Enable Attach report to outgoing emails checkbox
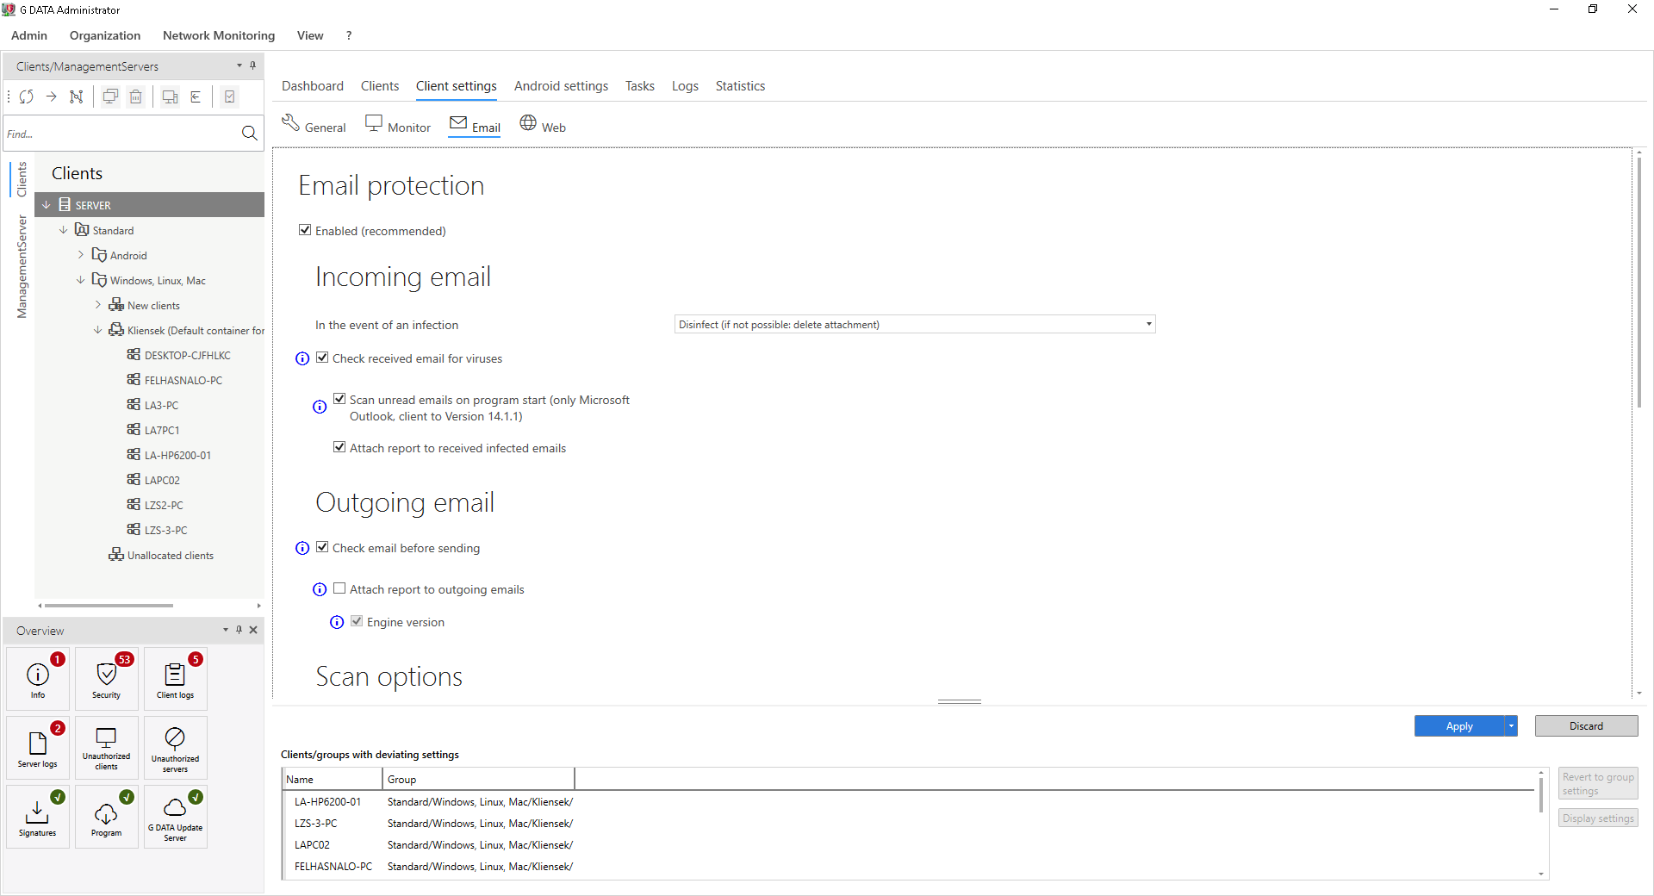 339,588
